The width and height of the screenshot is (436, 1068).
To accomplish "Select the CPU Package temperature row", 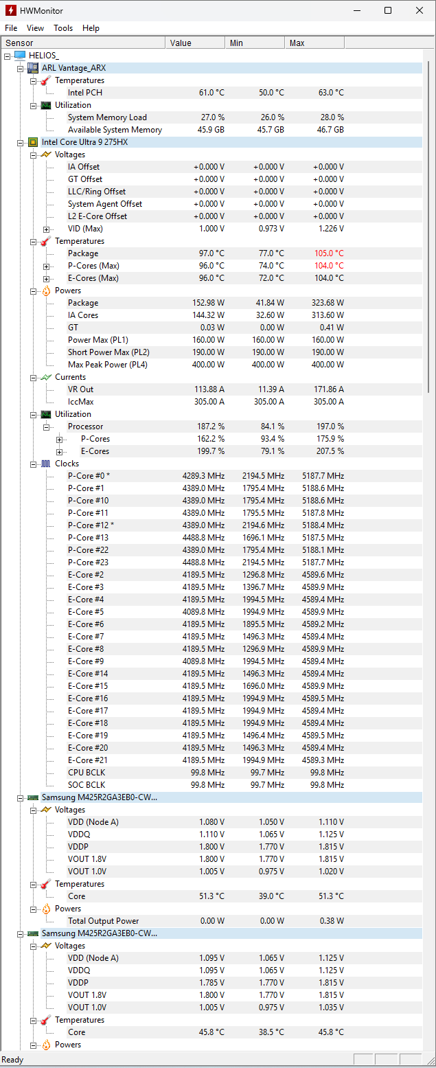I will coord(212,253).
